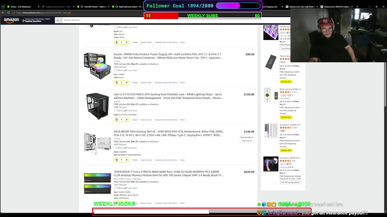Check 'This is a gift' for the 420mm LCD item

[115, 27]
